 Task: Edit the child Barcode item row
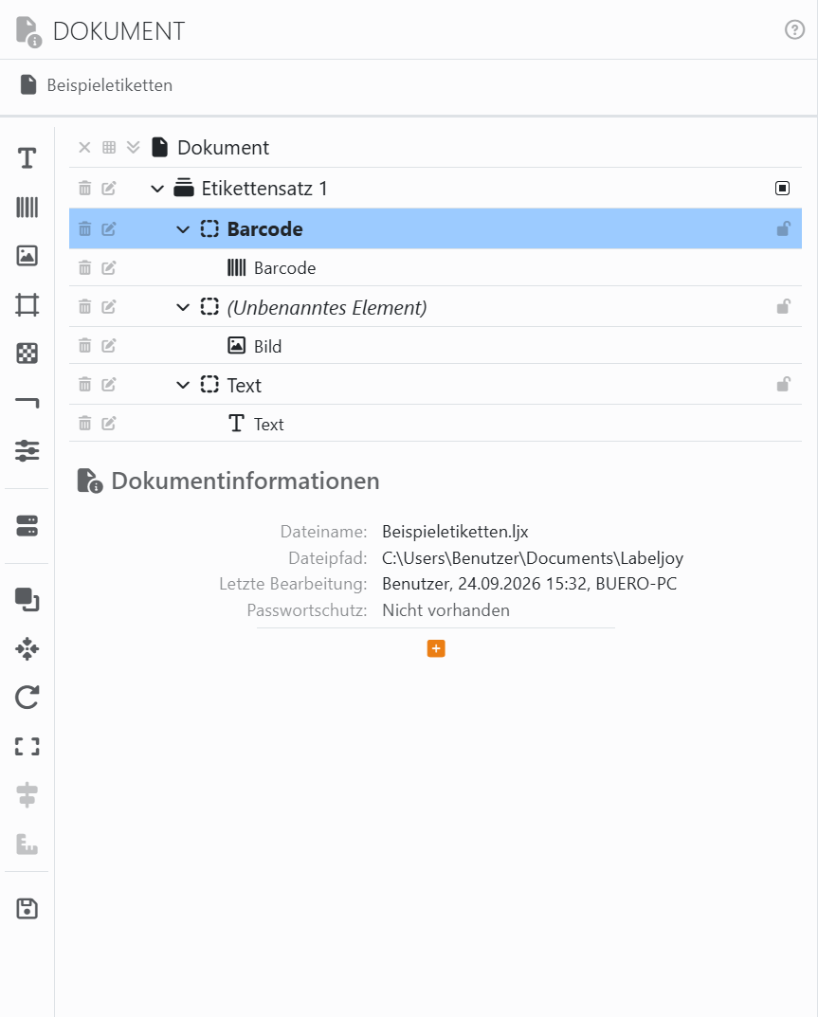click(109, 268)
